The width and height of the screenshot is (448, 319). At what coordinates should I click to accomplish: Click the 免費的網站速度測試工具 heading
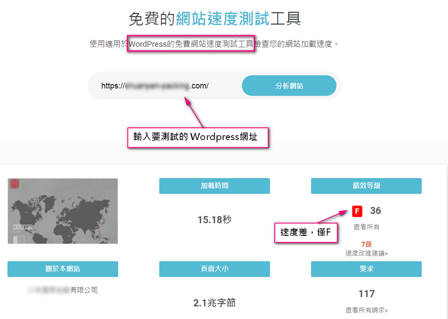pos(215,19)
